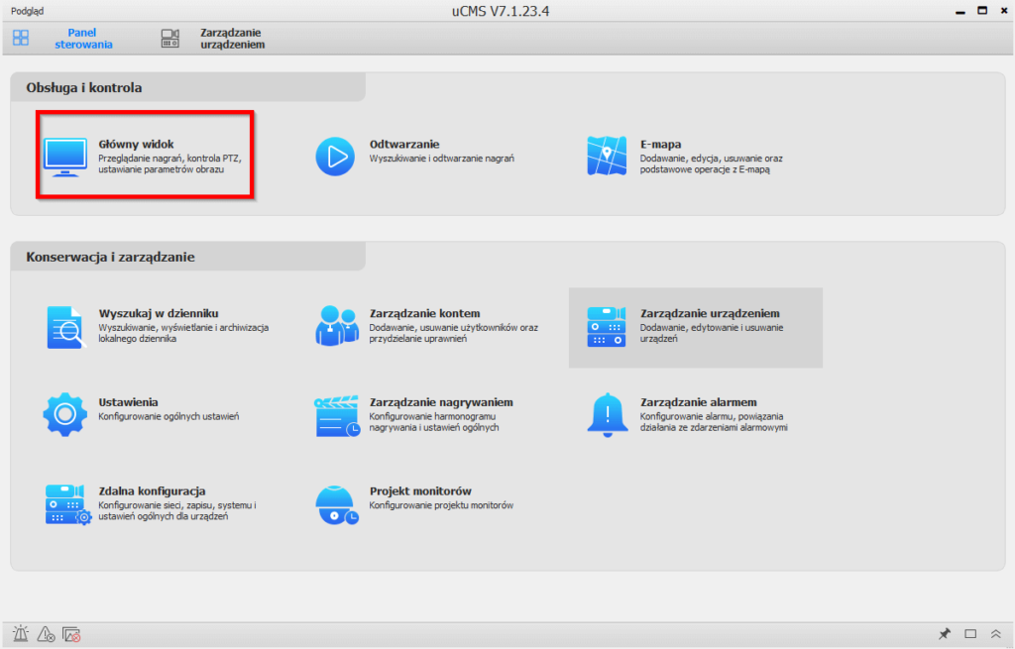Open Zarządzanie alarmem via the bell icon
This screenshot has height=649, width=1015.
607,414
